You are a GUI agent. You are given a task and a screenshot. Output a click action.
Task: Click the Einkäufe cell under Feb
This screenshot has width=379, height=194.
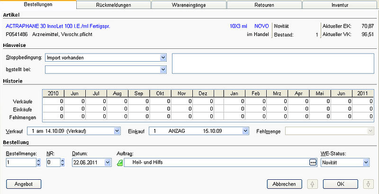coord(255,109)
